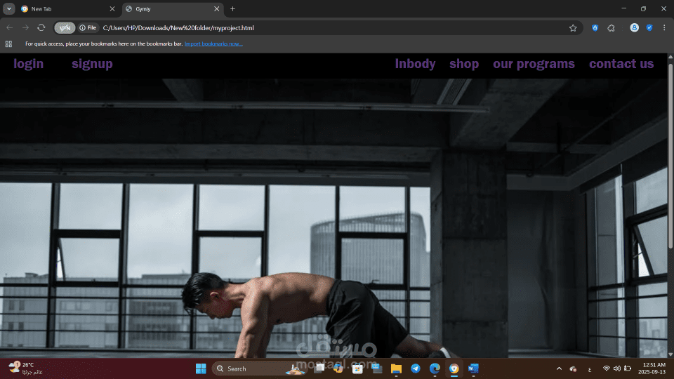674x379 pixels.
Task: Open the cloud sync error tray icon
Action: [x=573, y=368]
